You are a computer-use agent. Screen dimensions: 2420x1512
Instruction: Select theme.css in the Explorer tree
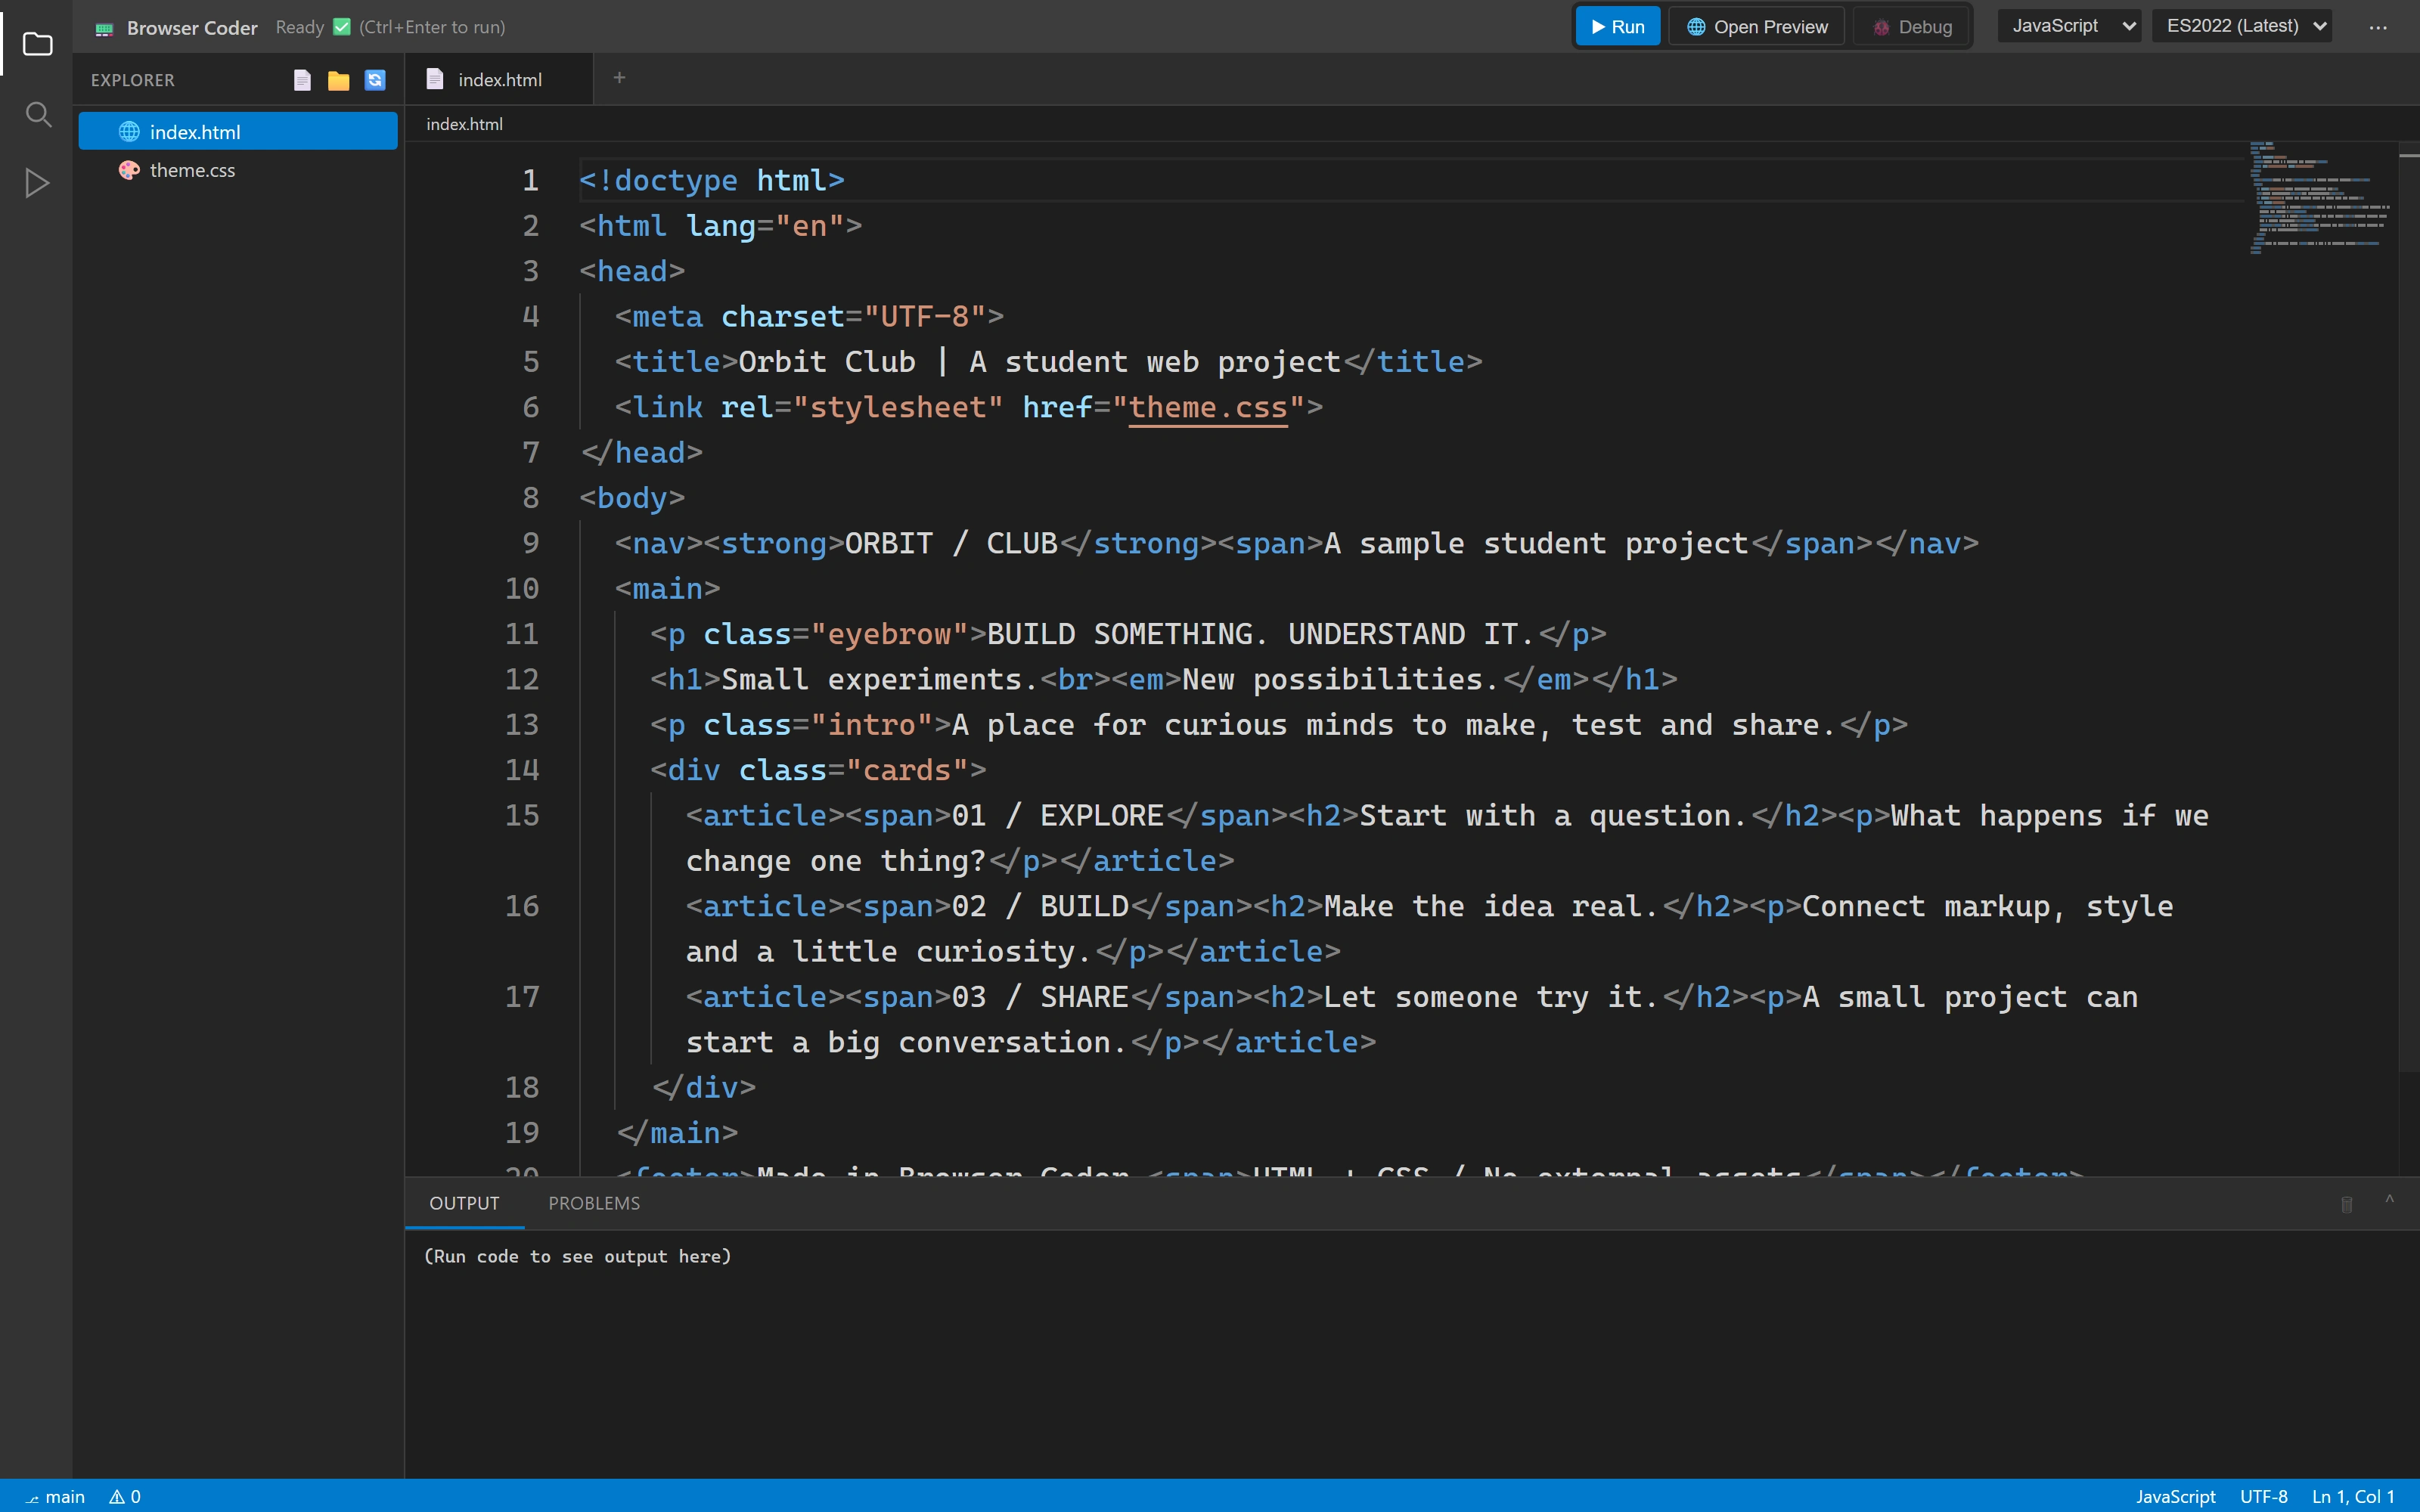(238, 170)
